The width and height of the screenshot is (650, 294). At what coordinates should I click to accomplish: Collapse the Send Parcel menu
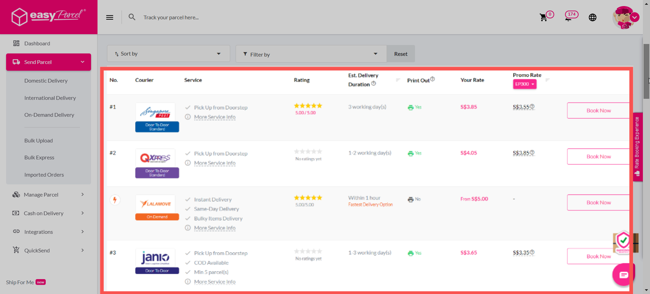coord(48,62)
